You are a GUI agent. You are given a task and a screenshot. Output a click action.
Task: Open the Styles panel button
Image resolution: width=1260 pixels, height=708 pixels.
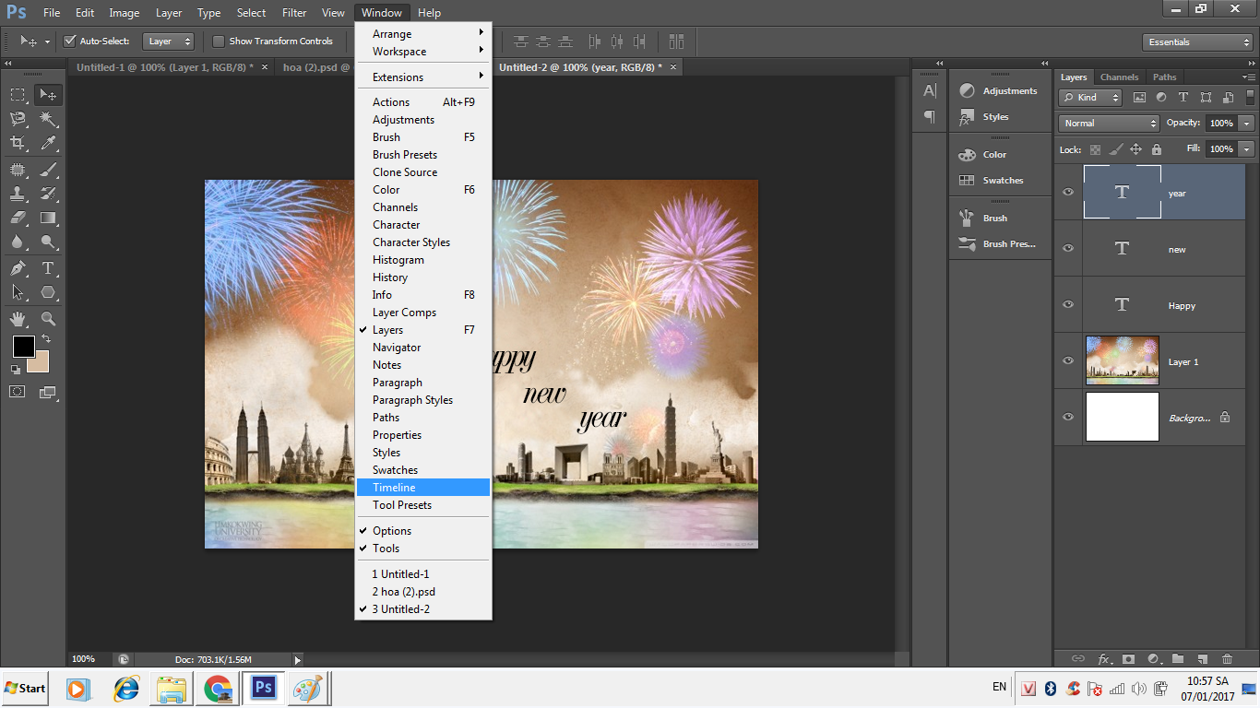click(x=1000, y=117)
